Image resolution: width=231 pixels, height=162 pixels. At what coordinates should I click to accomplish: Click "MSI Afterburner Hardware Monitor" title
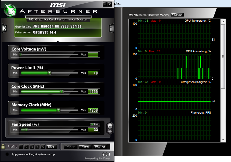click(149, 15)
